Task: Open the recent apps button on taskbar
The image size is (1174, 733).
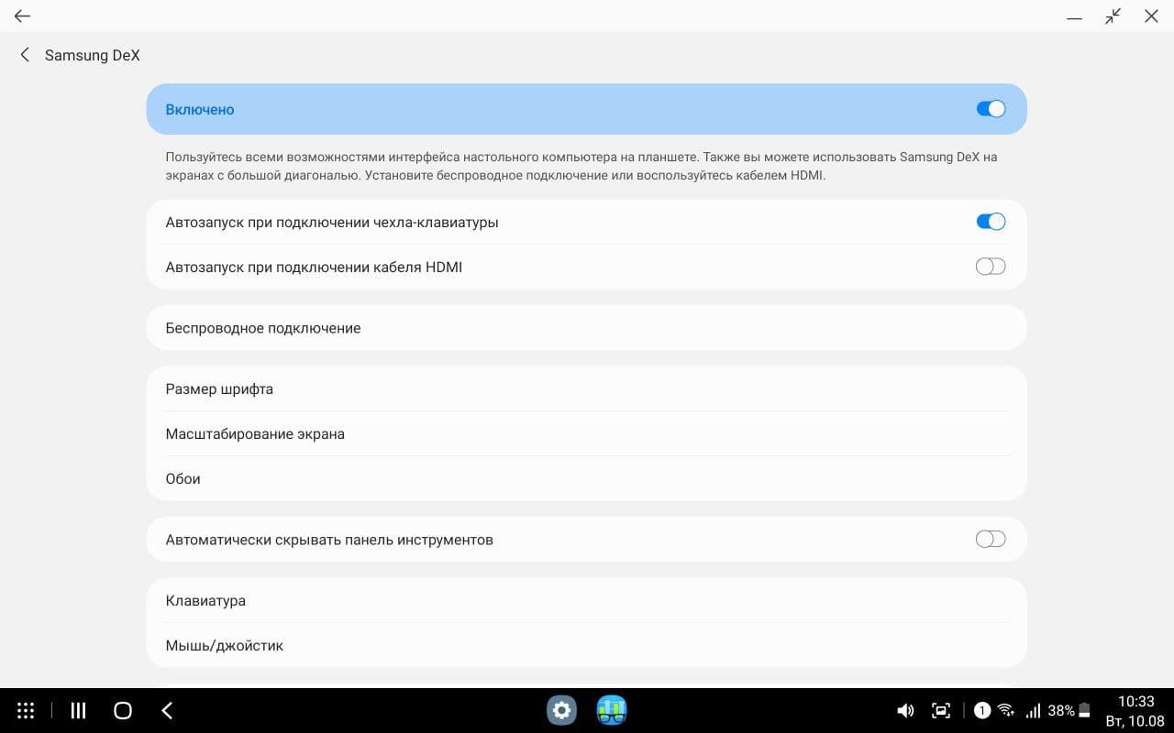Action: pos(77,710)
